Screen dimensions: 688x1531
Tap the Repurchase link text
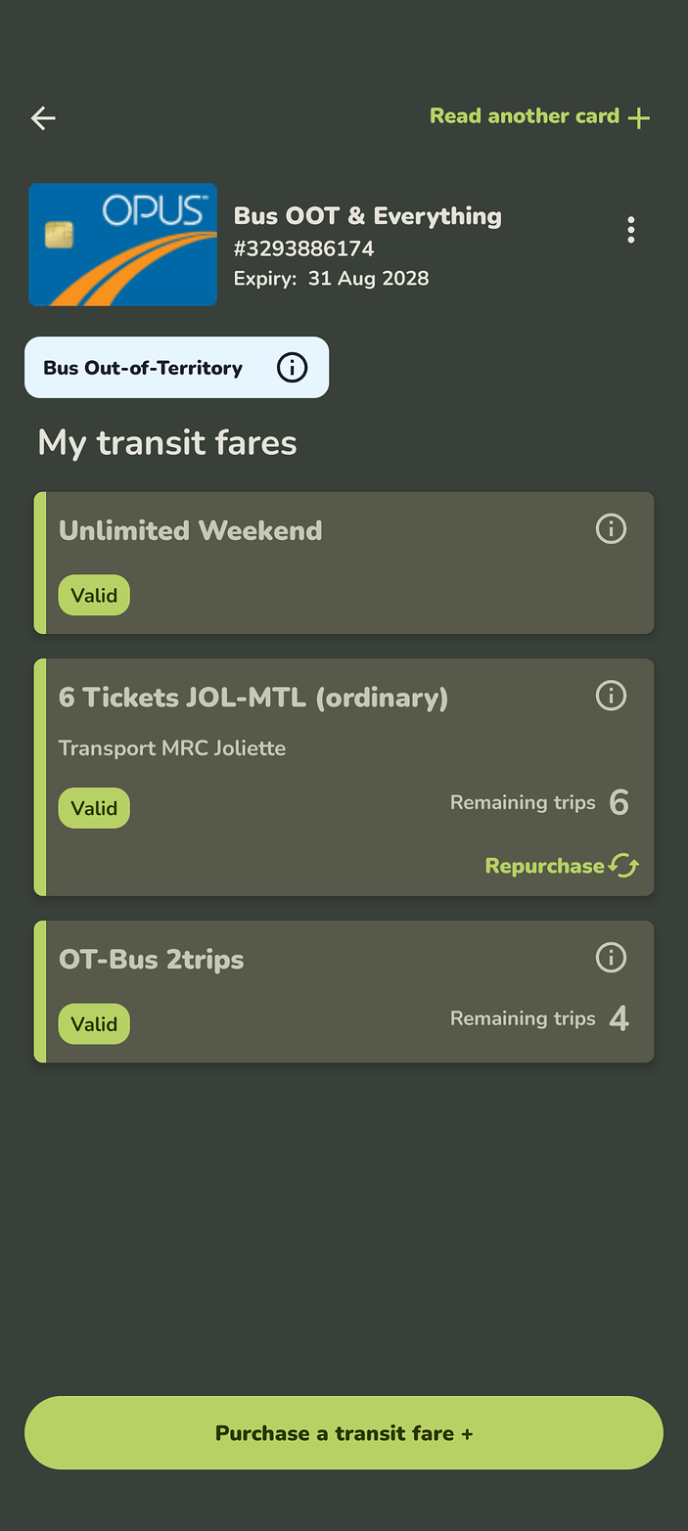[544, 867]
